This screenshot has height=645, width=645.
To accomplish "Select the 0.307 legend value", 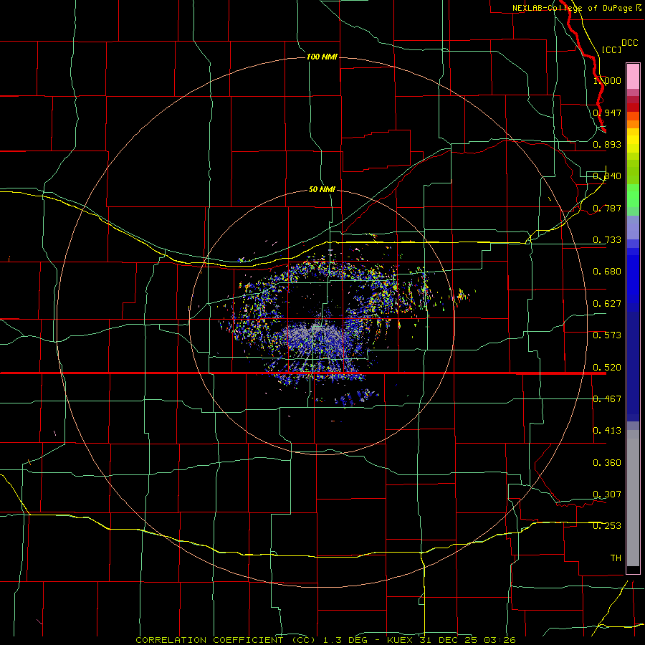I will pos(607,494).
